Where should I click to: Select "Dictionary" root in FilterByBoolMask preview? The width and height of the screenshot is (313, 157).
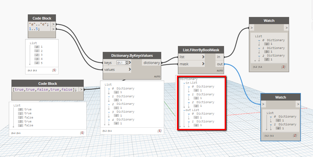189,79
